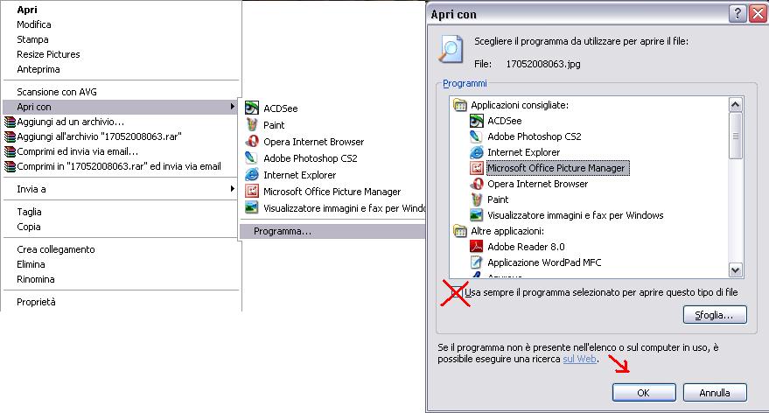
Task: Click the Microsoft Office Picture Manager icon in the dialog
Action: [476, 168]
